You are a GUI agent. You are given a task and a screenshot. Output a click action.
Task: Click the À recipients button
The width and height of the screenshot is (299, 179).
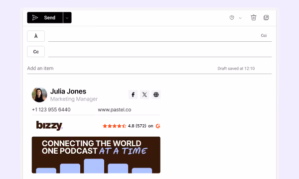pyautogui.click(x=36, y=36)
